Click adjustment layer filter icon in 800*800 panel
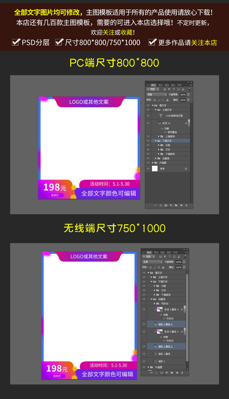Image resolution: width=229 pixels, height=399 pixels. [x=169, y=89]
